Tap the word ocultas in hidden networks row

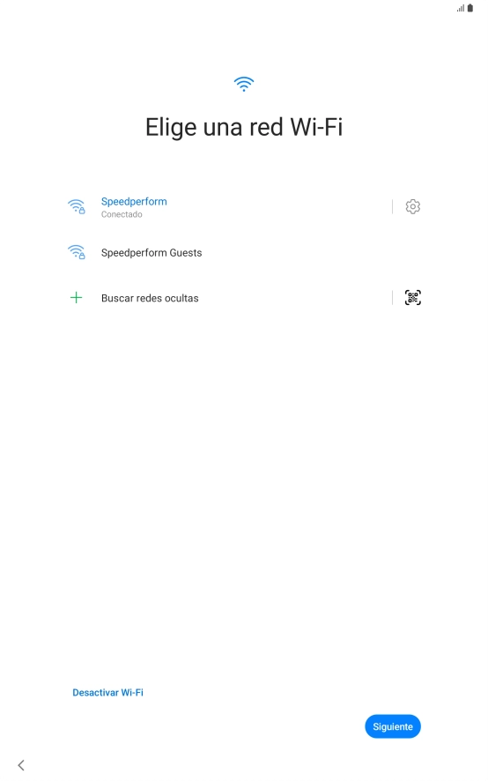coord(181,298)
